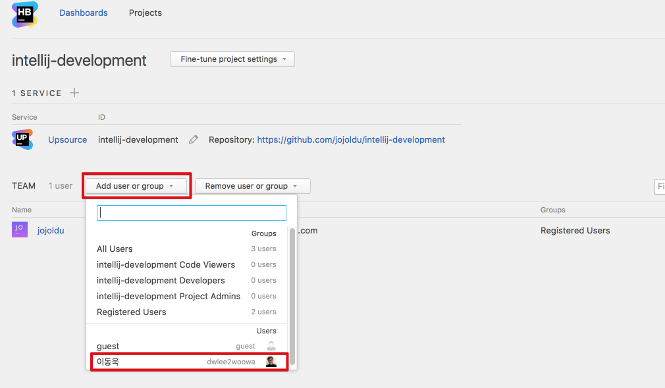Click the dwlee2woowa user photo avatar
The width and height of the screenshot is (665, 388).
point(271,362)
